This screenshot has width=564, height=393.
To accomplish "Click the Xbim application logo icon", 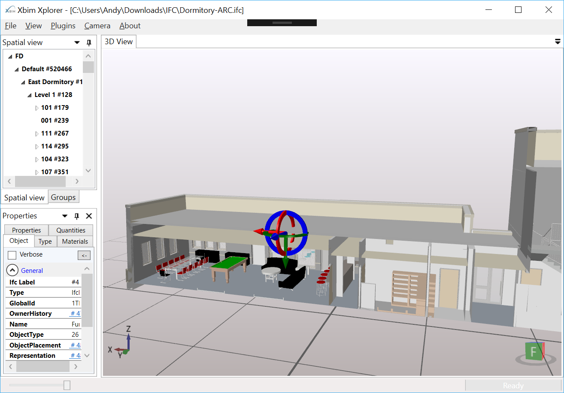I will pos(10,9).
